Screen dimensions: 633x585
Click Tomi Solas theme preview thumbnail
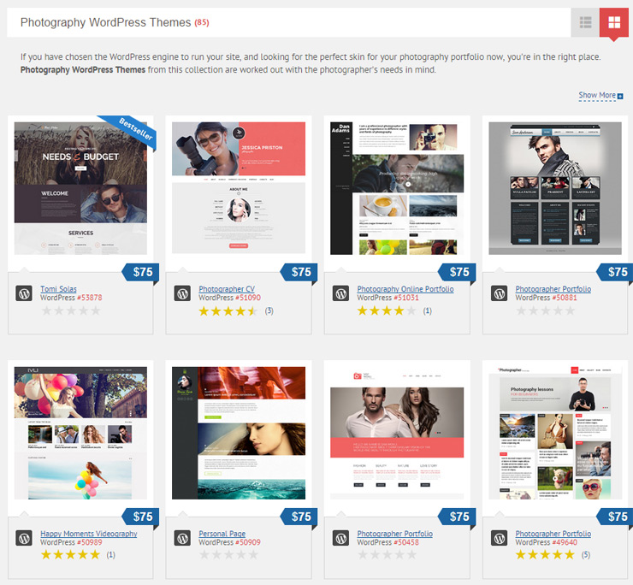pyautogui.click(x=80, y=188)
